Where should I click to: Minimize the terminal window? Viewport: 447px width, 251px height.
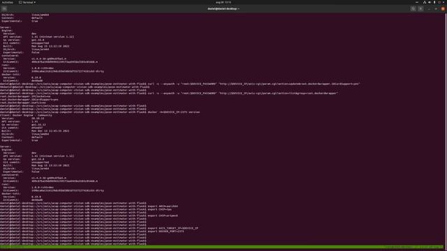pyautogui.click(x=429, y=9)
